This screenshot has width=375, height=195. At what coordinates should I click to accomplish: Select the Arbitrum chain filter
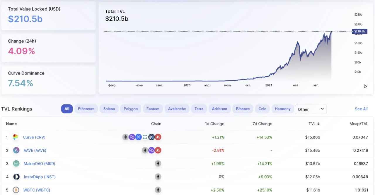coord(219,109)
